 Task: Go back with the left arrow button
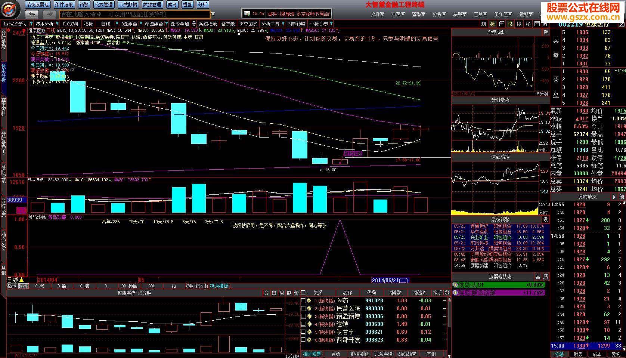(32, 14)
